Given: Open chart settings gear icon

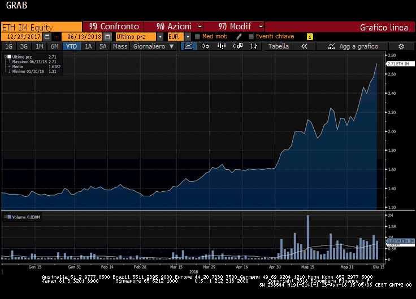Looking at the screenshot, I should pos(401,46).
